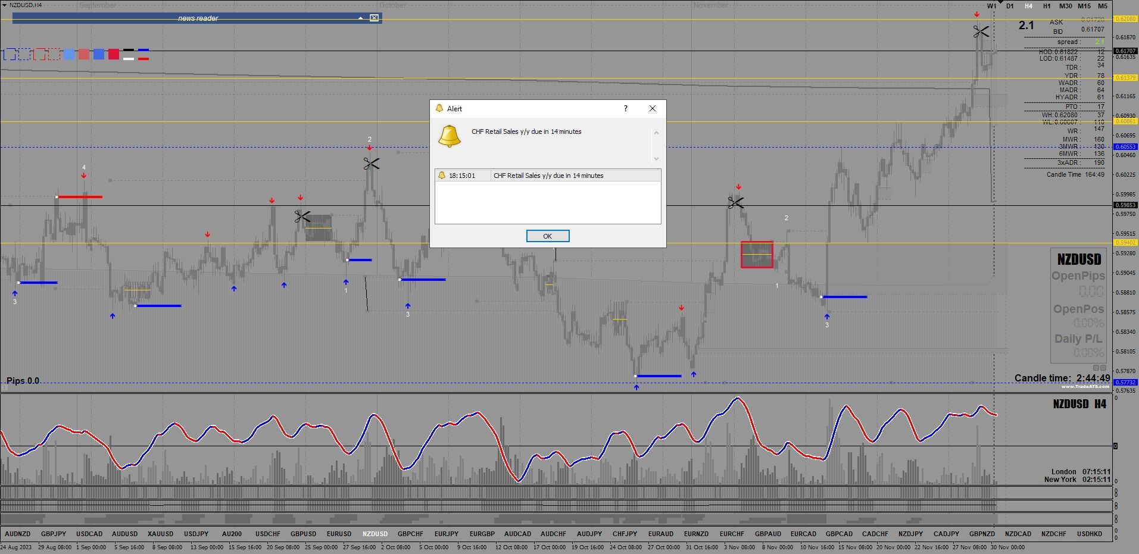The image size is (1139, 554).
Task: Switch chart to AUDCAD
Action: pos(518,534)
